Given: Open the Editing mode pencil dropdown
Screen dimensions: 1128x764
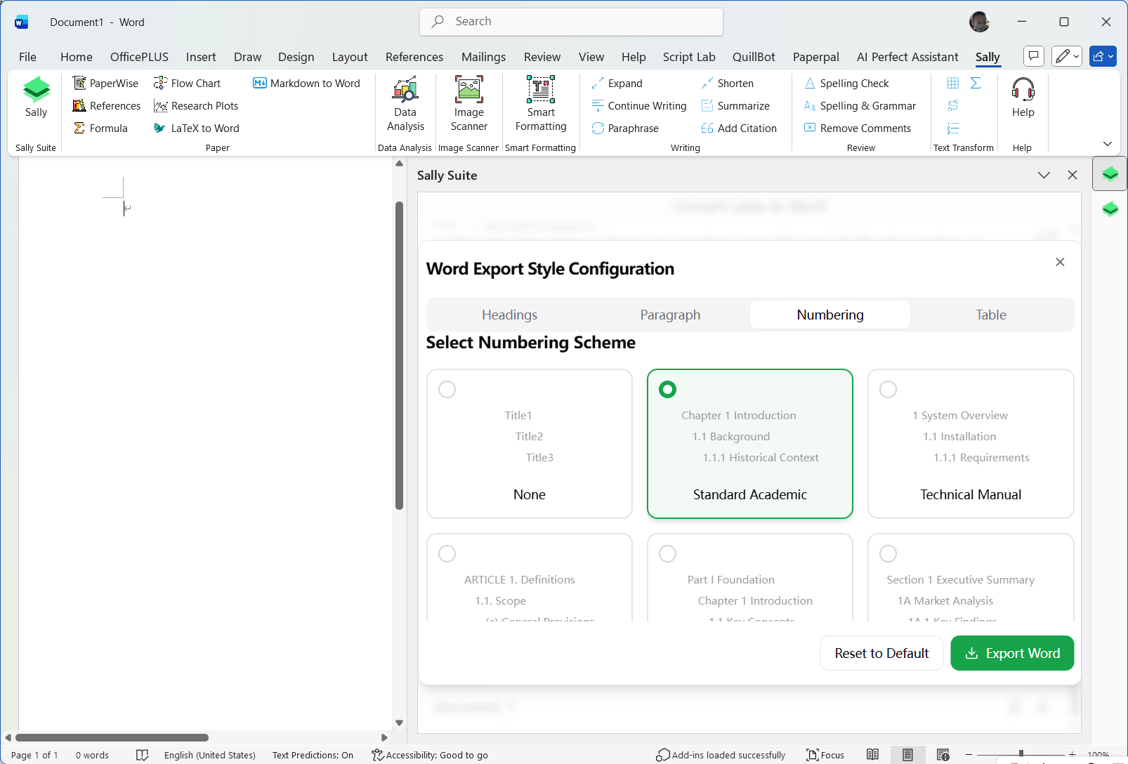Looking at the screenshot, I should [x=1066, y=56].
